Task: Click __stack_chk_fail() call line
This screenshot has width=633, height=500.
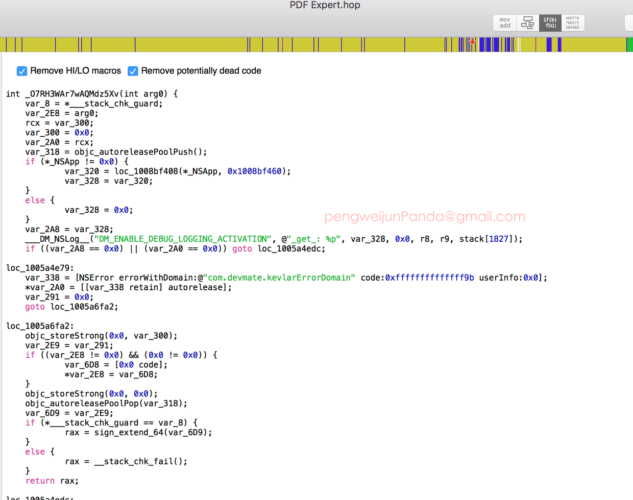Action: [126, 462]
